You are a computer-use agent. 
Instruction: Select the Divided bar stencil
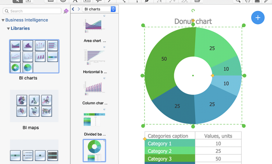95,119
